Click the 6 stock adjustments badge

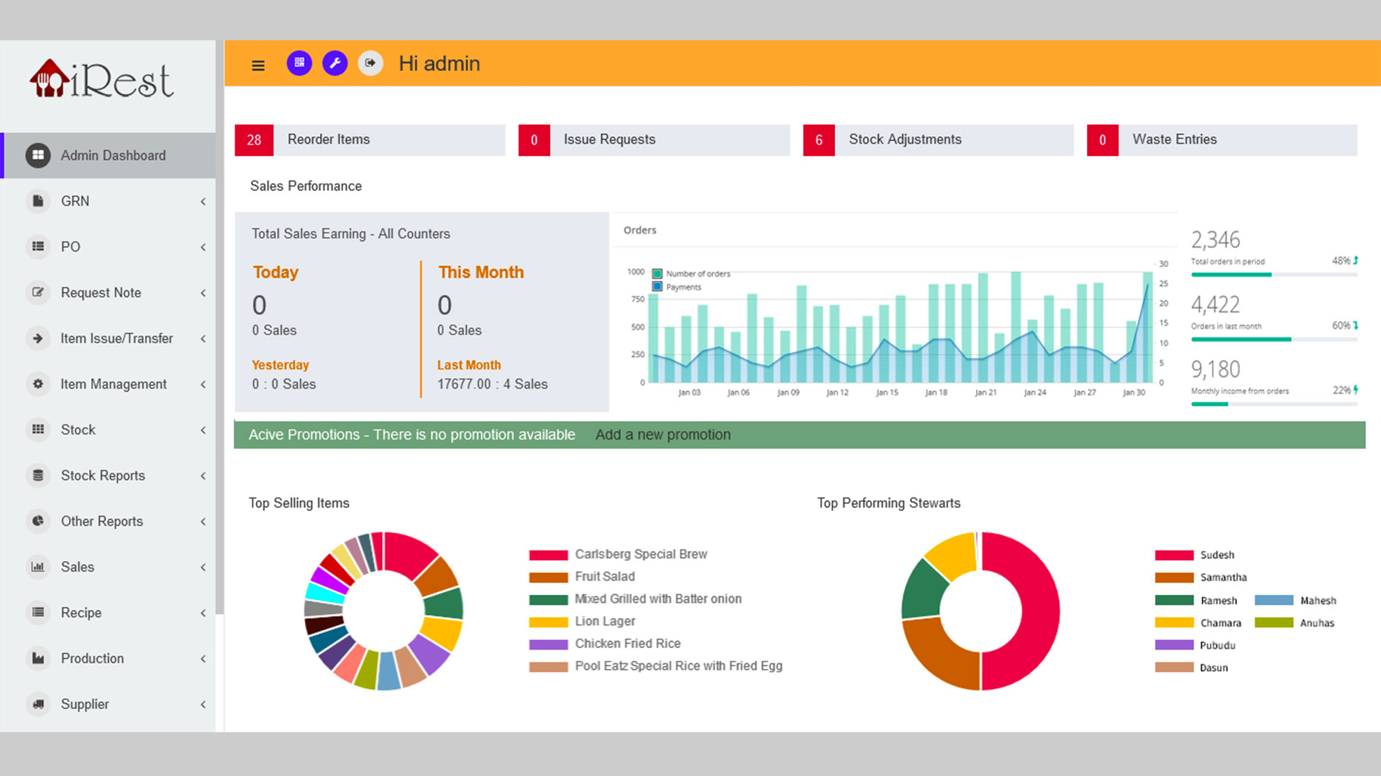[819, 140]
